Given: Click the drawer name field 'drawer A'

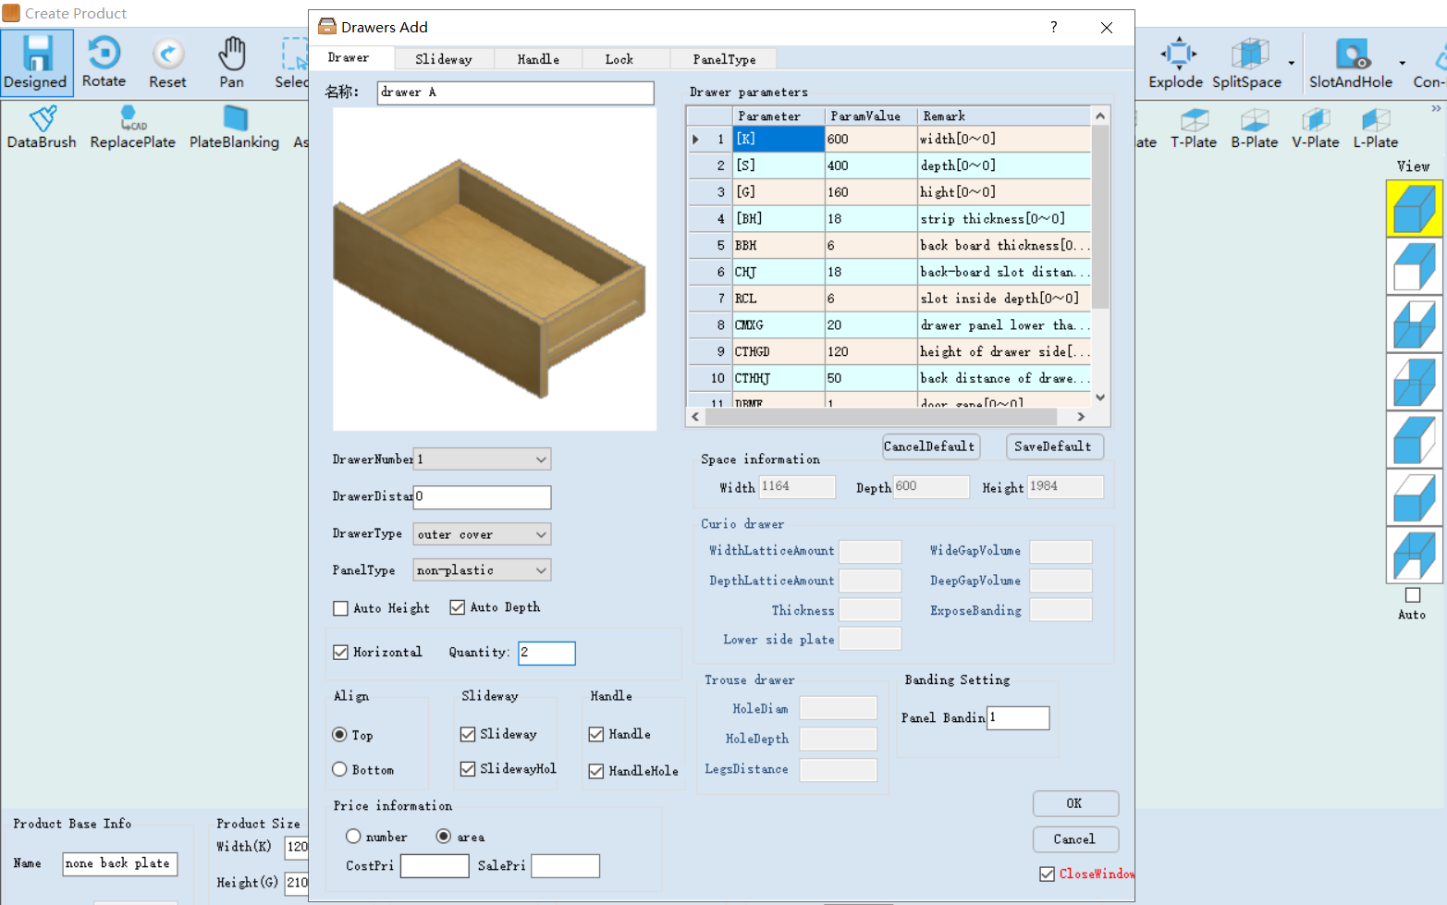Looking at the screenshot, I should click(x=515, y=92).
